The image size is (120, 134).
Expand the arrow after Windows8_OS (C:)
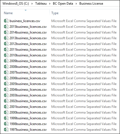(32, 4)
